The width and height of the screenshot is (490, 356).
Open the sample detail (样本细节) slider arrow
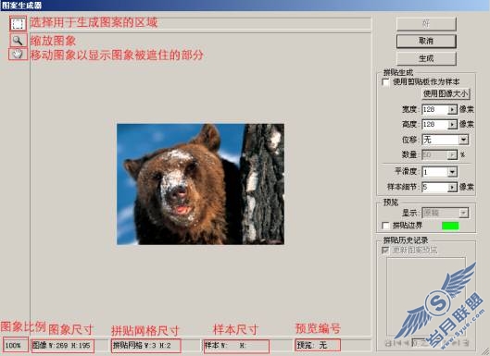click(452, 187)
